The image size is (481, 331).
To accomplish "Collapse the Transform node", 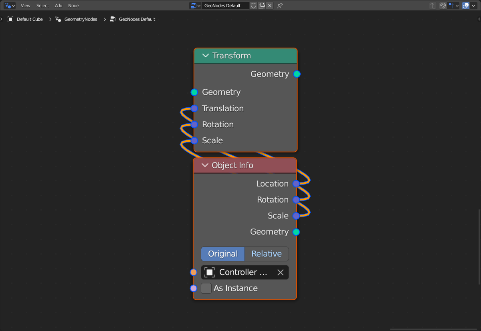I will (206, 56).
